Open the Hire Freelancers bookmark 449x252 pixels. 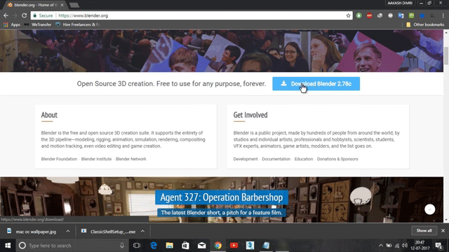[x=78, y=24]
